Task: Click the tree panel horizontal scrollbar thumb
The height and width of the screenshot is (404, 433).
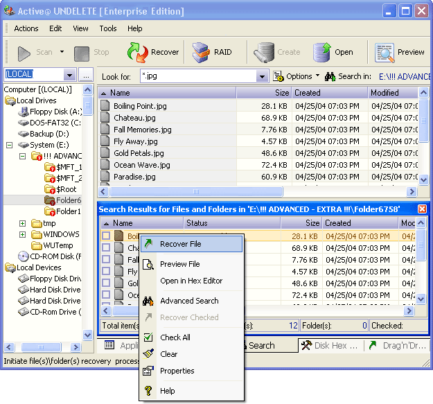Action: pos(41,347)
